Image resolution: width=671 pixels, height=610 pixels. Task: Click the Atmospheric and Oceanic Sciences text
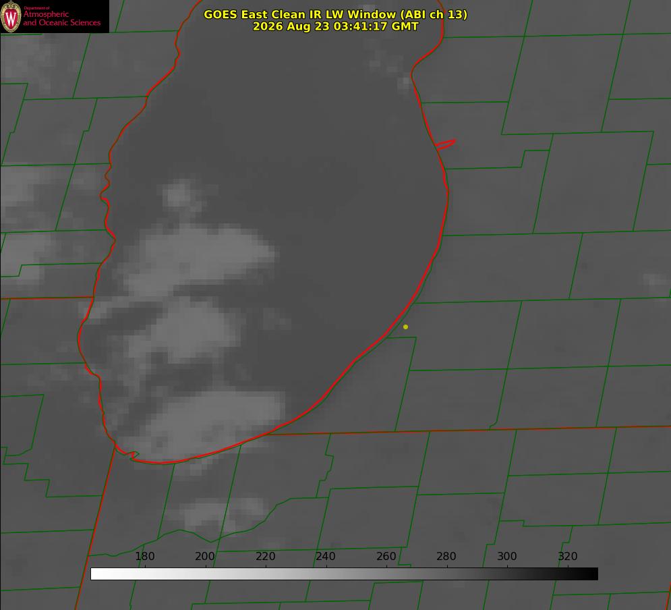tap(61, 18)
